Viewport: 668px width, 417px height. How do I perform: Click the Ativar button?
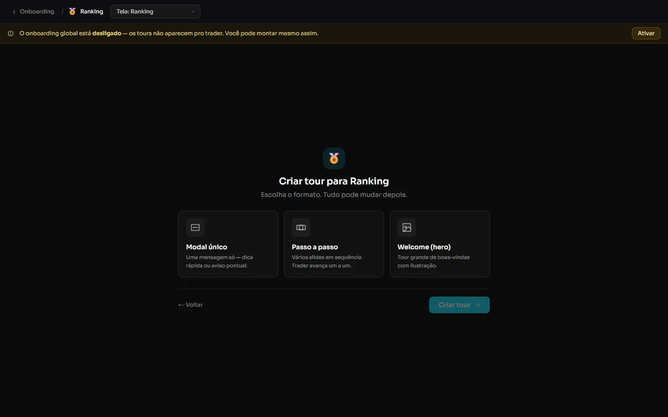coord(646,33)
